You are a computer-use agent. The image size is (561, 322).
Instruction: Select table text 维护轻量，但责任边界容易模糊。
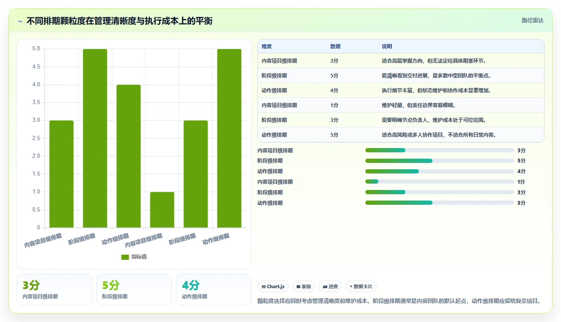click(x=419, y=105)
